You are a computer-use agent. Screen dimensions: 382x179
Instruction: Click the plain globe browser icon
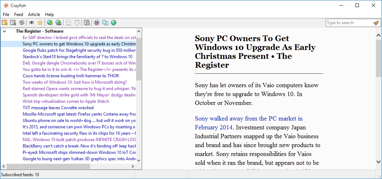point(113,23)
